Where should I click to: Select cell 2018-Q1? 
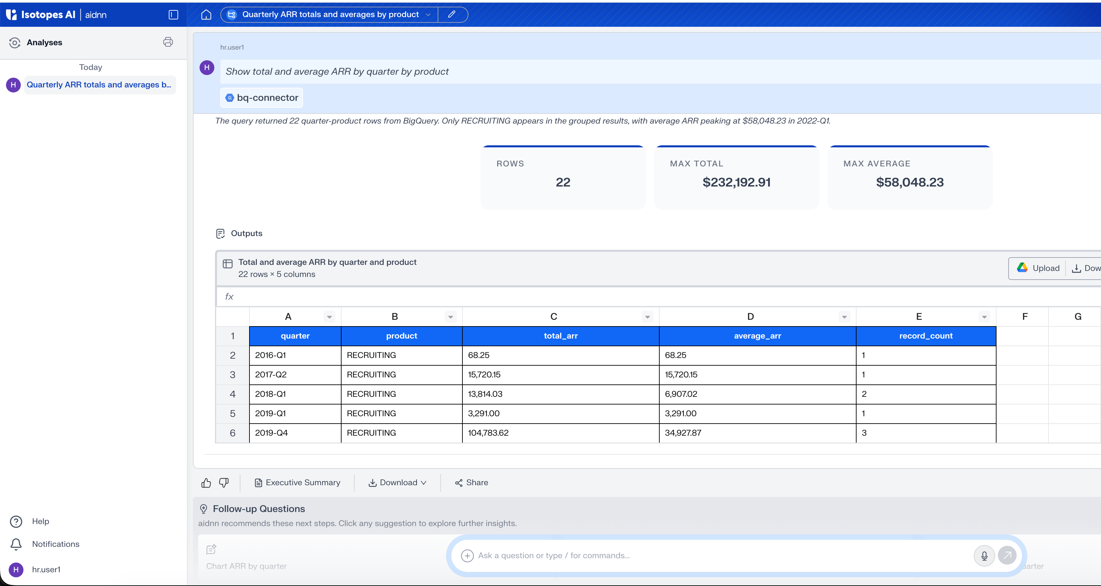(x=295, y=394)
